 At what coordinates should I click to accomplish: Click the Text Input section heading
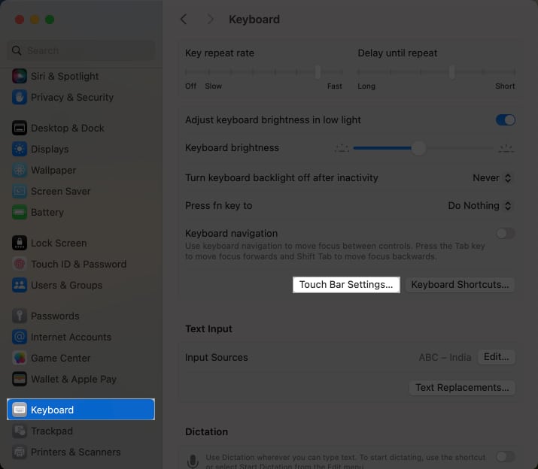pyautogui.click(x=208, y=328)
